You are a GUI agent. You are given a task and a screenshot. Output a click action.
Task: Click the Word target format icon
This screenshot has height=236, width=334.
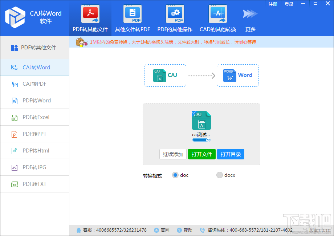(x=229, y=76)
